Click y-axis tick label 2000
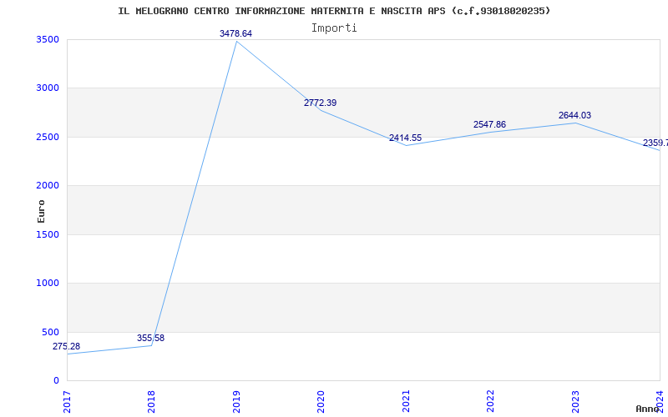Screen dimensions: 668x417 pos(48,185)
